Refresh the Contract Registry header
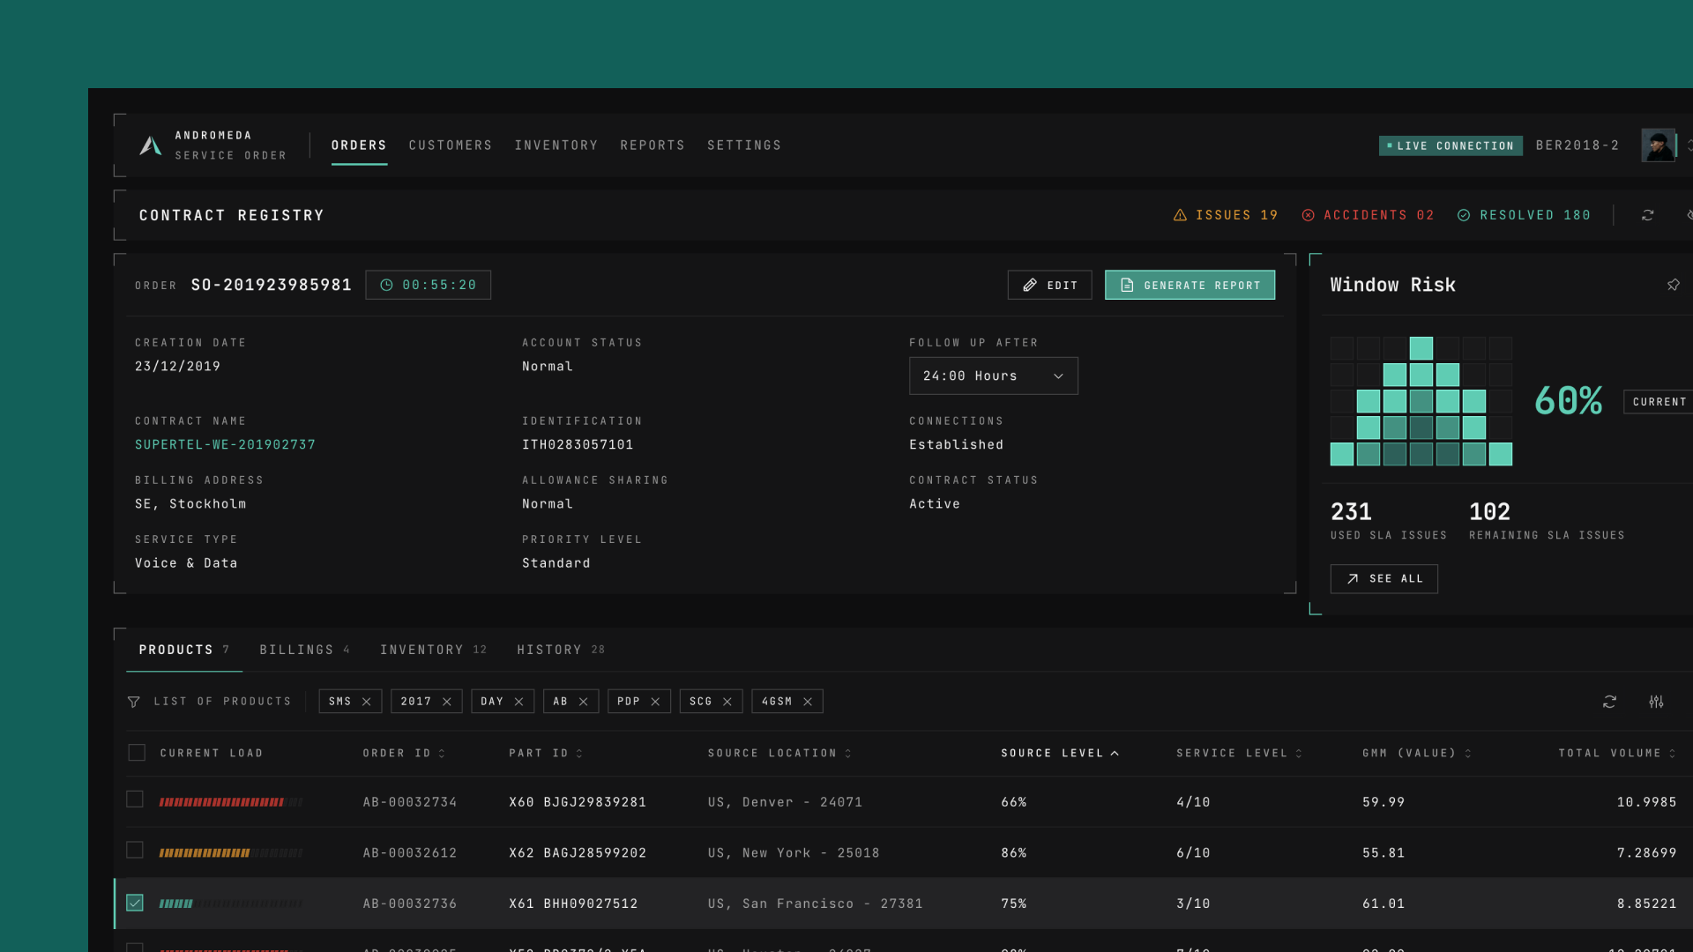Viewport: 1693px width, 952px height. (x=1647, y=215)
